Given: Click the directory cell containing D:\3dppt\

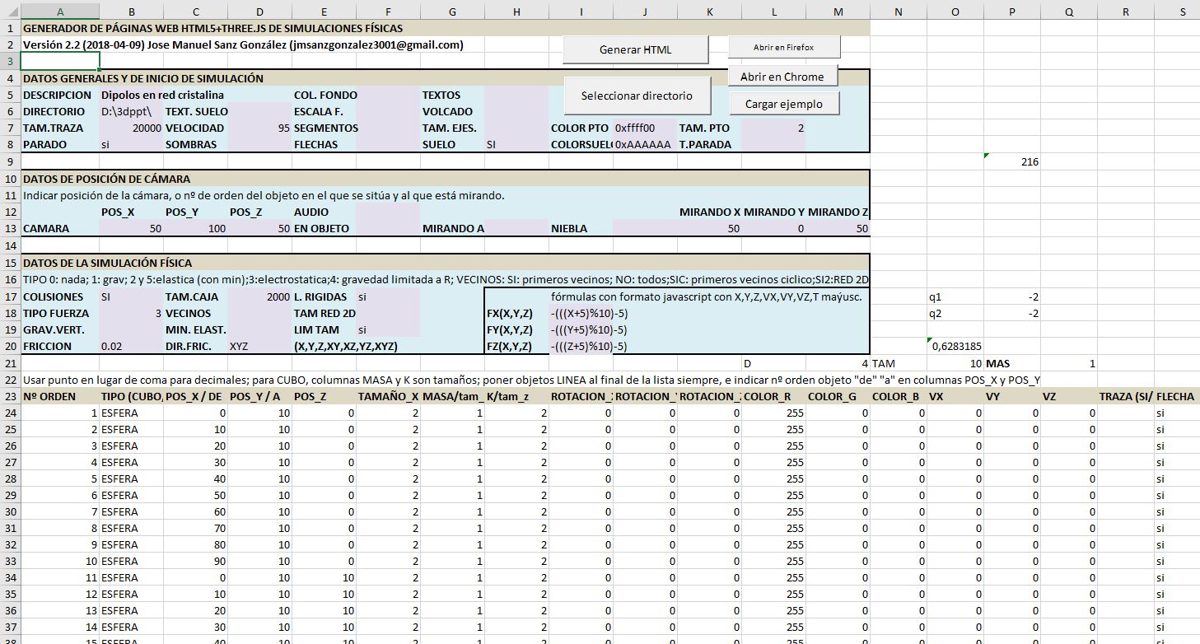Looking at the screenshot, I should tap(130, 111).
